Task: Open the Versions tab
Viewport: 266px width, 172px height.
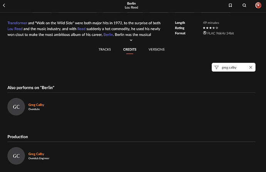Action: 157,49
